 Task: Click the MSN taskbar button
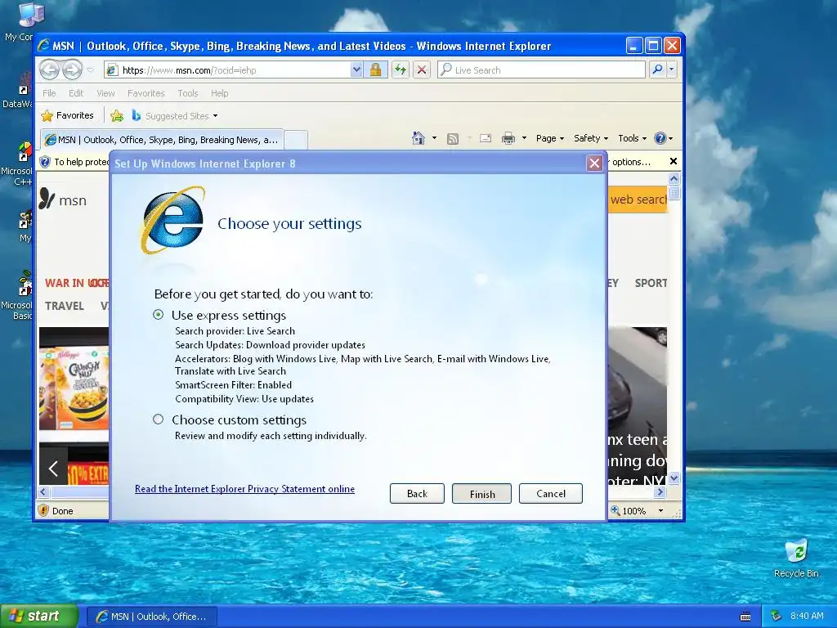tap(151, 617)
